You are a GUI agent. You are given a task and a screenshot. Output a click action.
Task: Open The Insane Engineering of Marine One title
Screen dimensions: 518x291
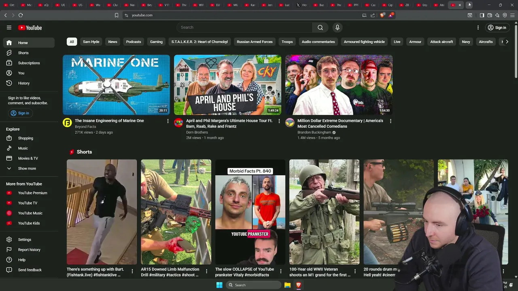pyautogui.click(x=109, y=121)
